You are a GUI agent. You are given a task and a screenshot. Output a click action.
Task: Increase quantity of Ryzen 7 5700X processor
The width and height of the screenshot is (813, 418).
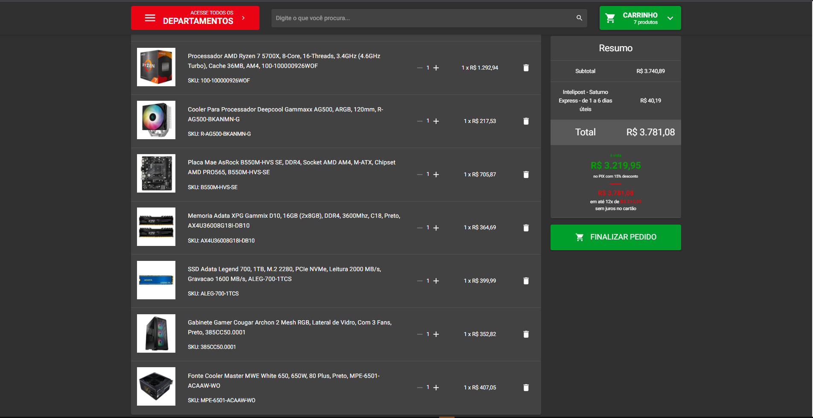[x=436, y=68]
